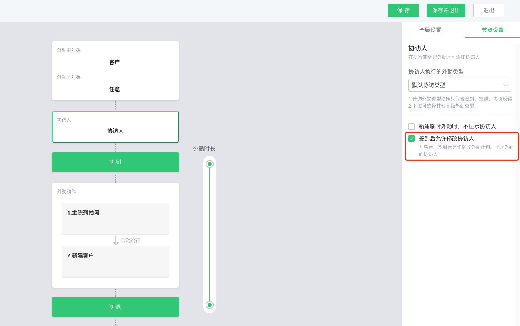Click the bottom 外勤时长 slider handle
Viewport: 520px width, 326px height.
[210, 305]
